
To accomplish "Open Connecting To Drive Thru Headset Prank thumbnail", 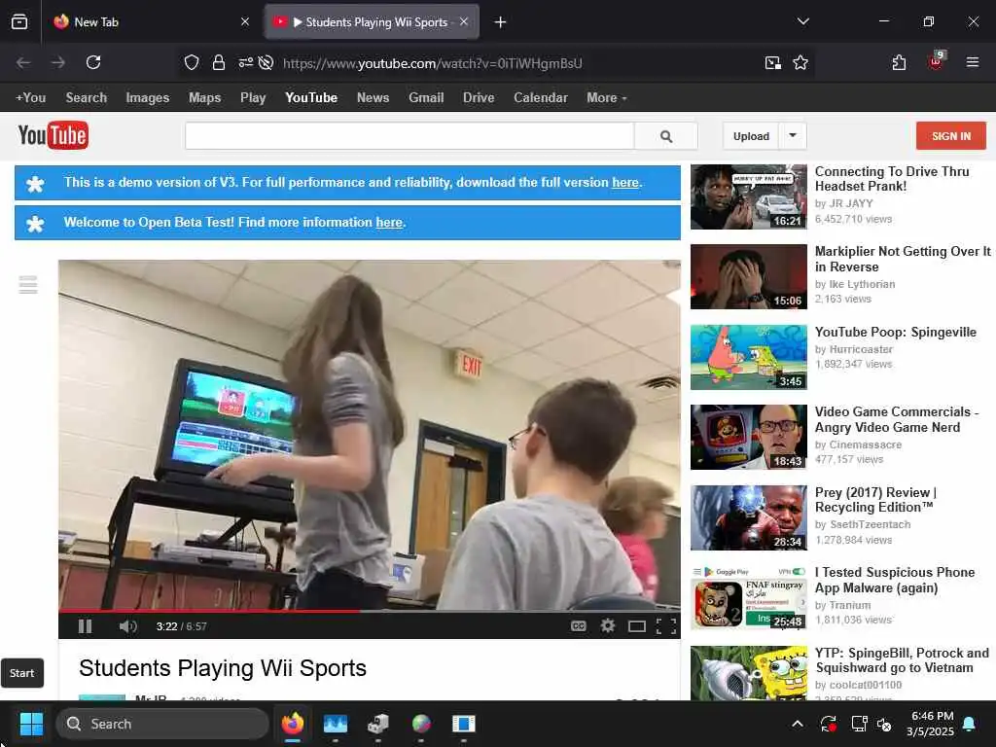I will pyautogui.click(x=749, y=196).
